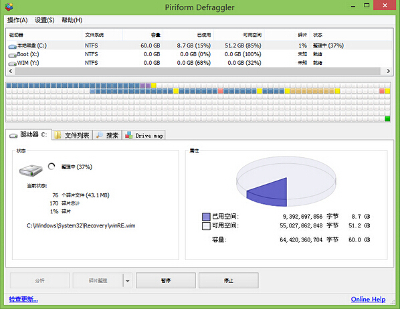The height and width of the screenshot is (309, 400).
Task: Click the left arrow of drive list scrollbar
Action: [x=11, y=71]
